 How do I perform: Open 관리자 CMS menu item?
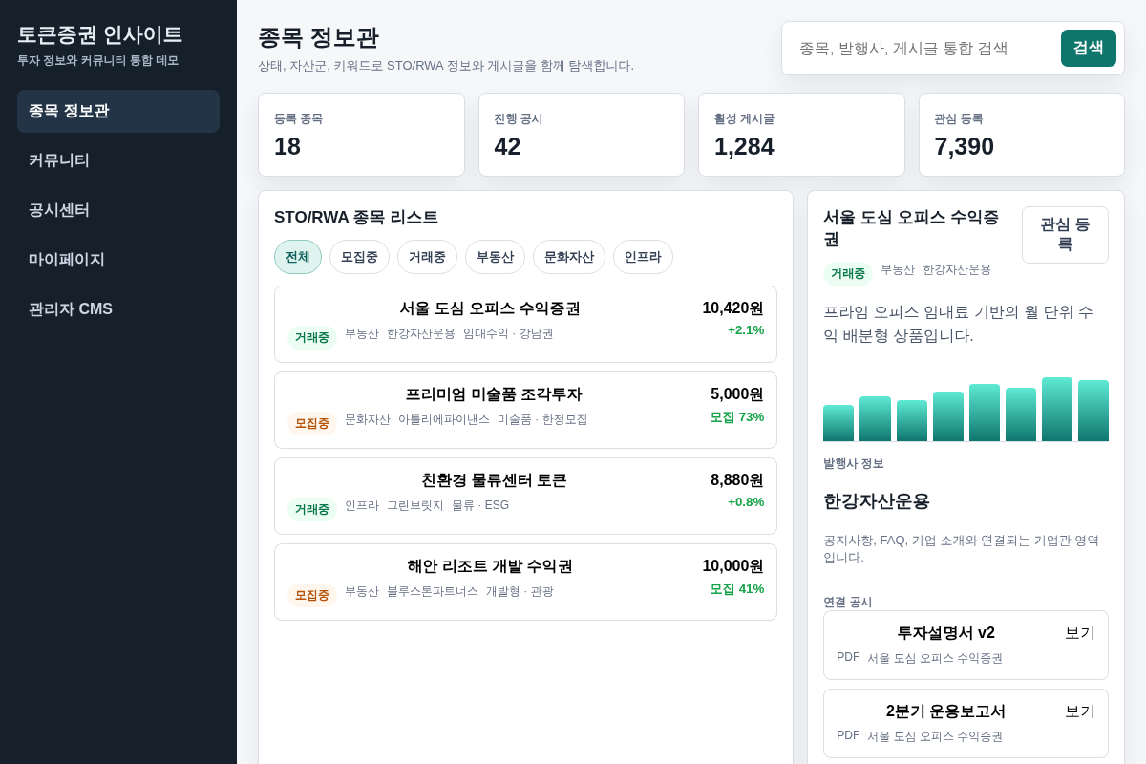(x=118, y=309)
